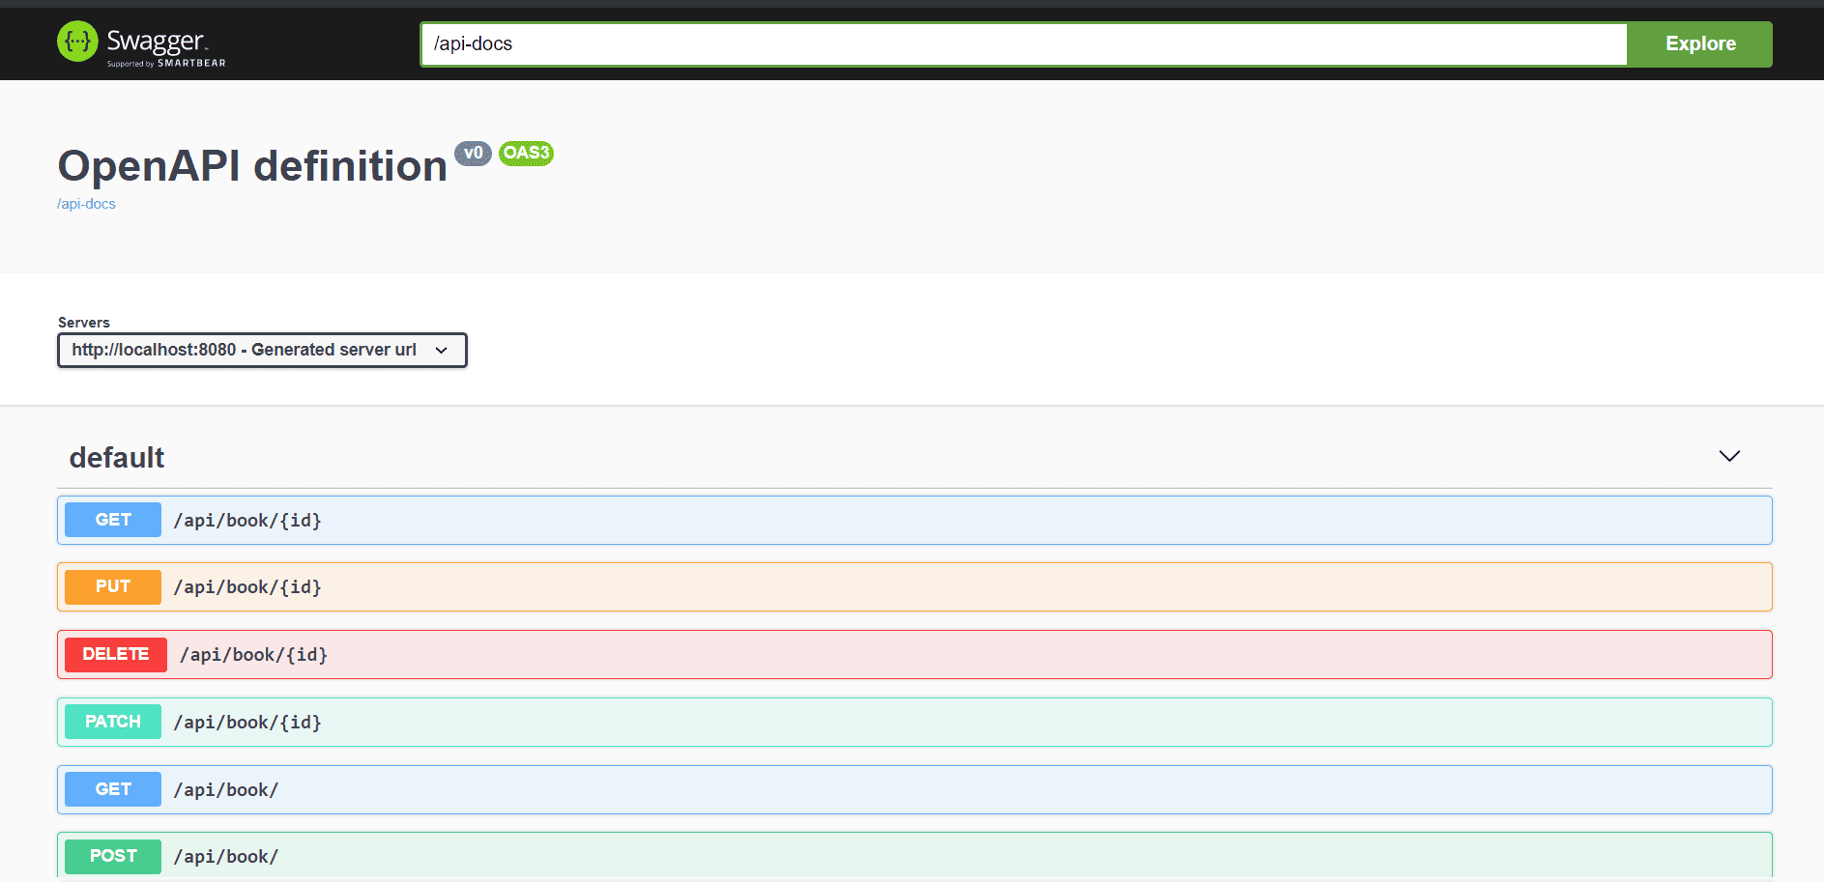This screenshot has height=882, width=1824.
Task: Select the green POST method badge
Action: coord(112,856)
